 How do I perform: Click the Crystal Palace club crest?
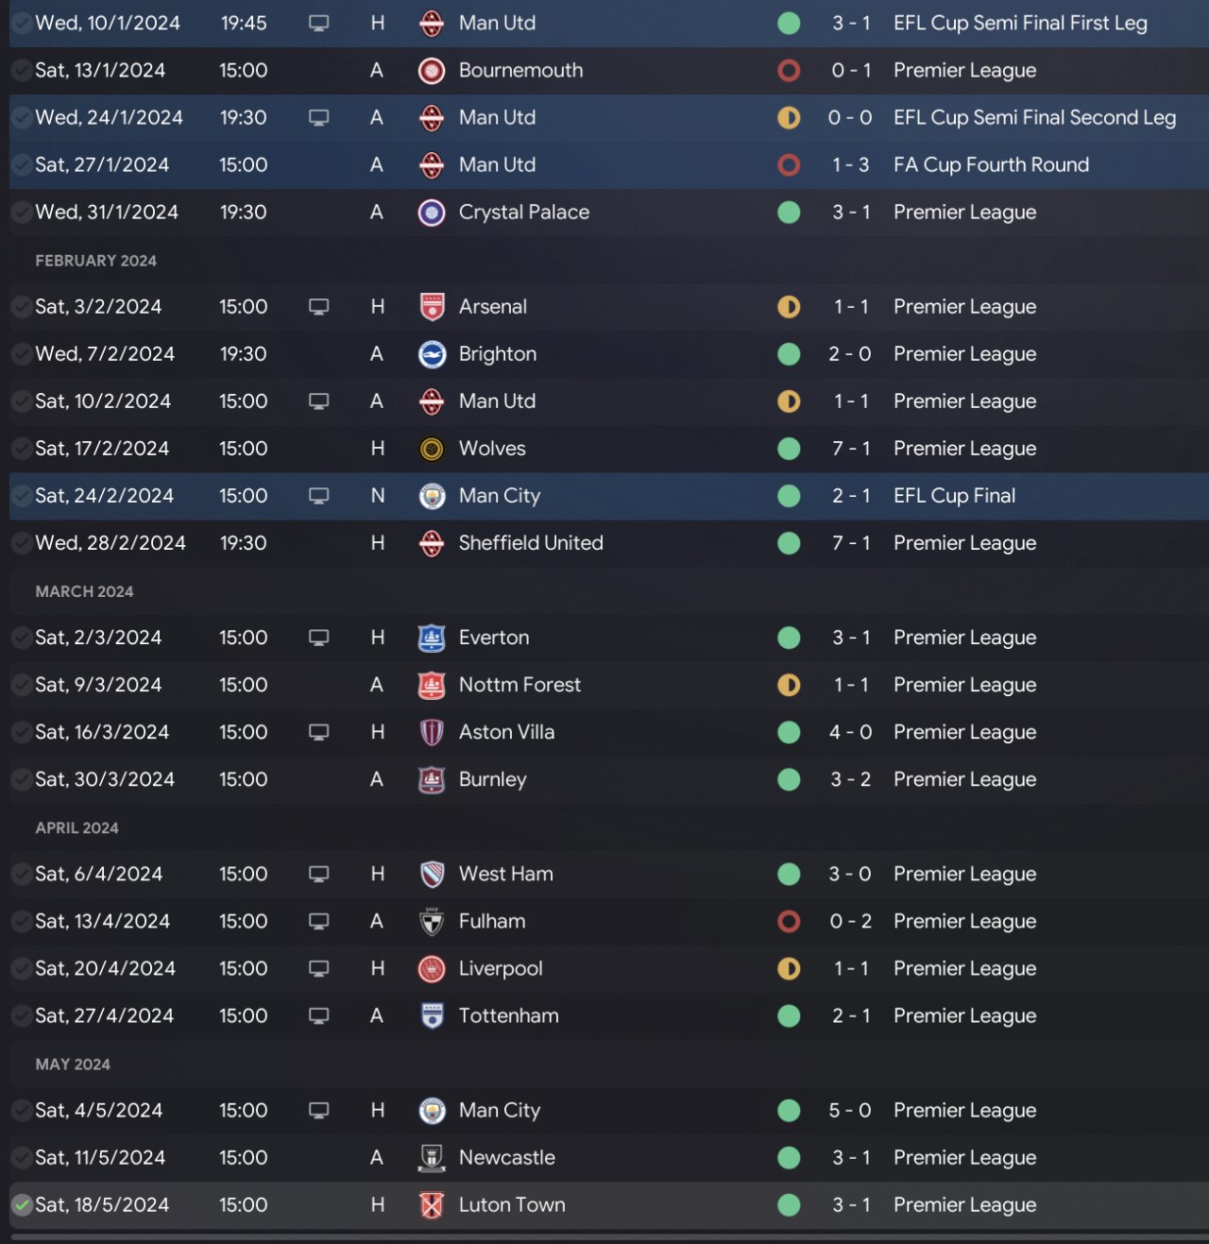click(432, 213)
